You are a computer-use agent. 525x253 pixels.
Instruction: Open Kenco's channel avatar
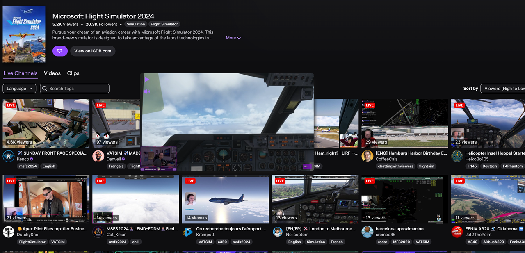9,156
